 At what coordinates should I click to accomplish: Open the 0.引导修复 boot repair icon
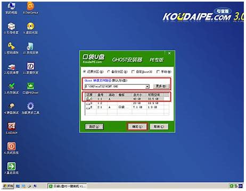click(x=11, y=28)
